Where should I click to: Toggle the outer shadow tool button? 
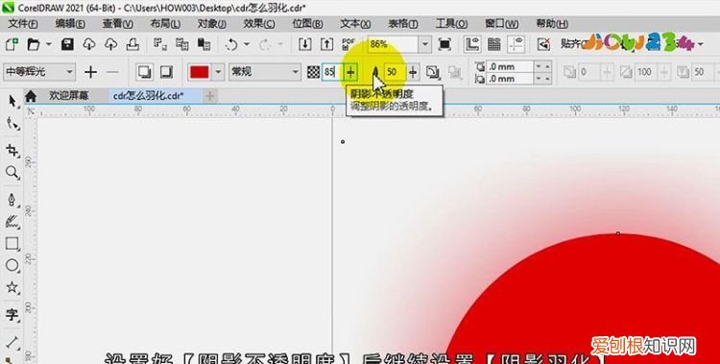145,72
